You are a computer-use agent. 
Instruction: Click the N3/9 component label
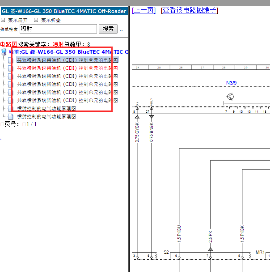[x=232, y=83]
